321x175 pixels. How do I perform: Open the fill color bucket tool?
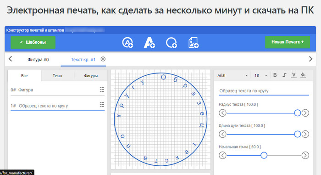pyautogui.click(x=303, y=75)
